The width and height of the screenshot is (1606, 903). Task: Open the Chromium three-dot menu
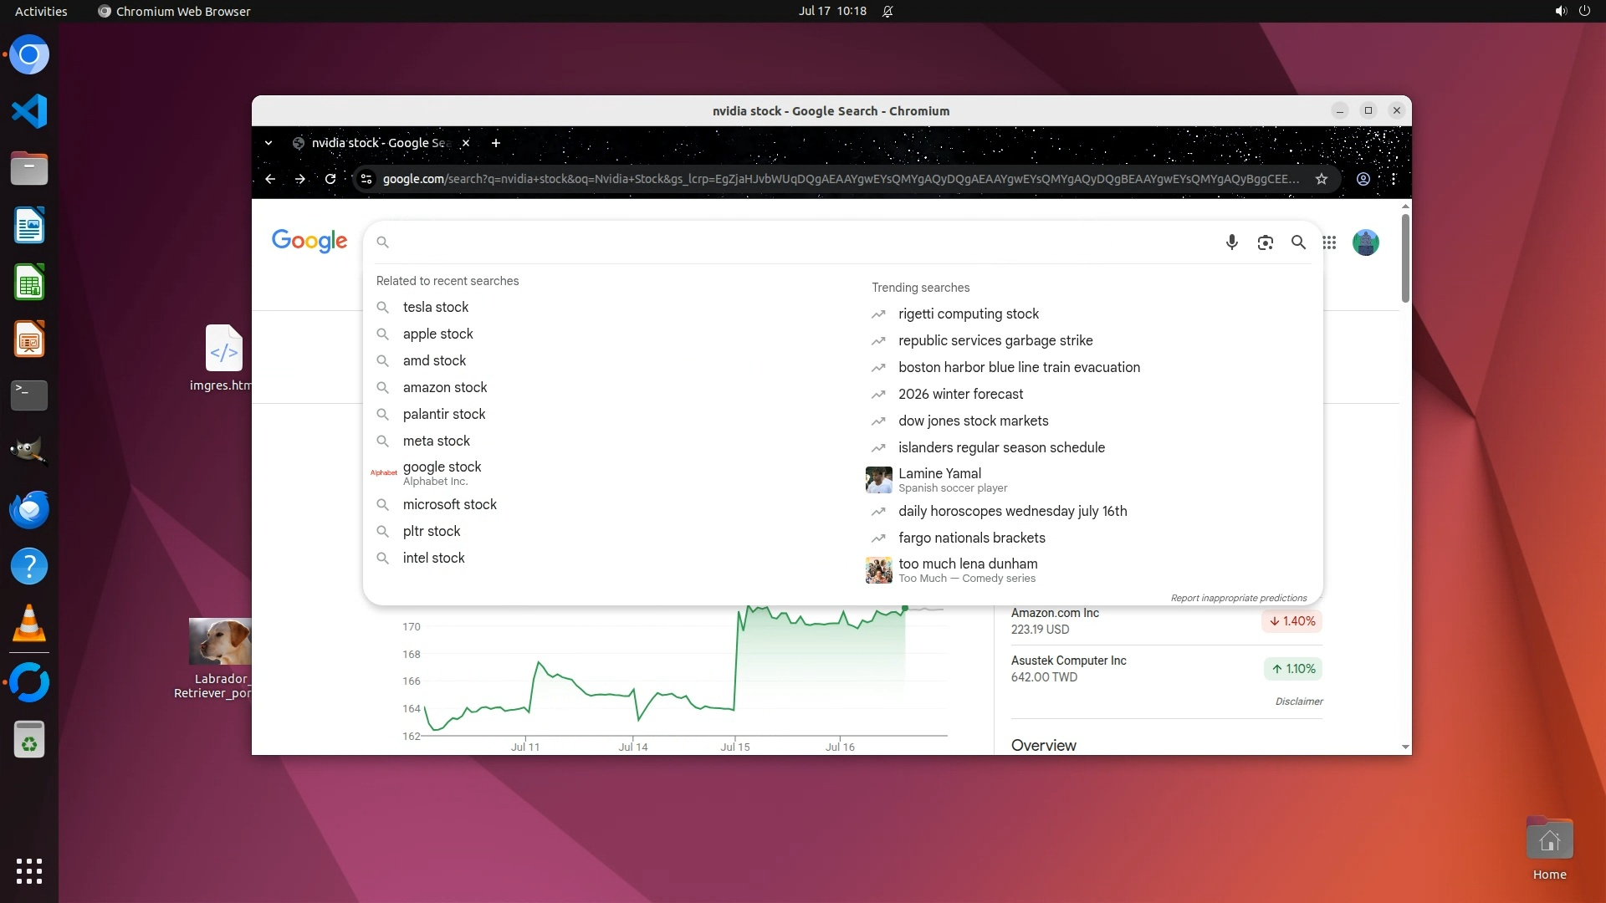(x=1394, y=179)
